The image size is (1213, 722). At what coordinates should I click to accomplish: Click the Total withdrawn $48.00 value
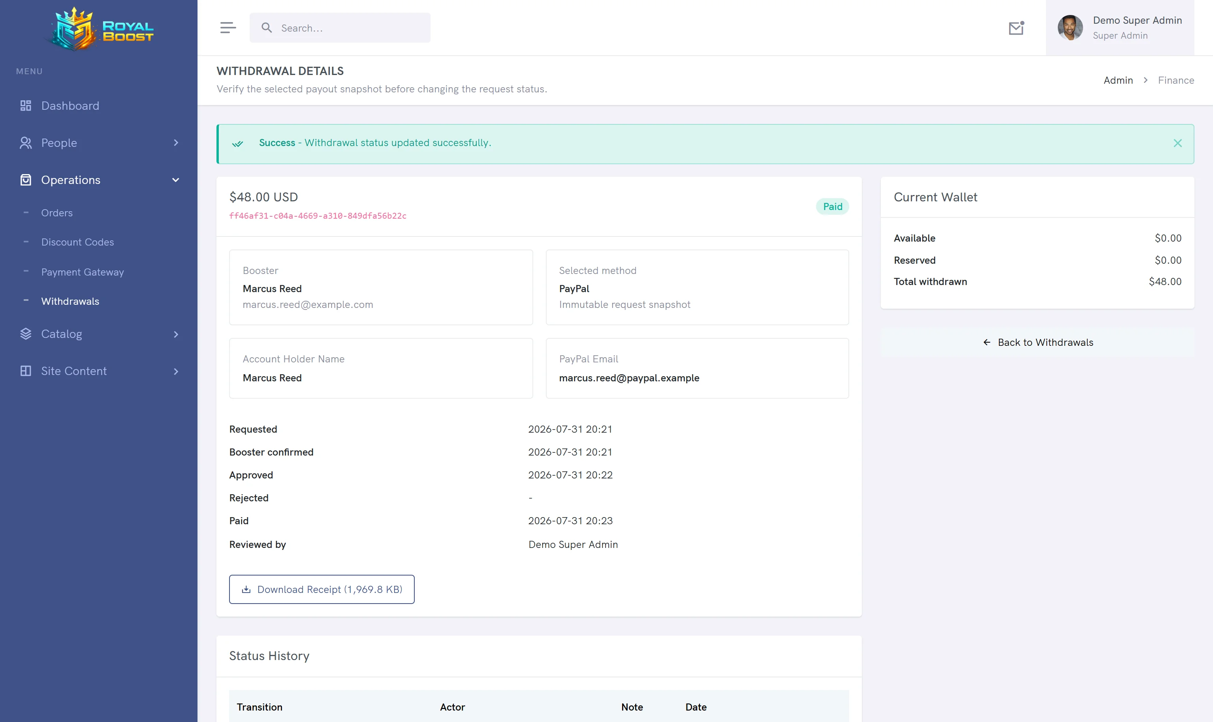pos(1165,282)
